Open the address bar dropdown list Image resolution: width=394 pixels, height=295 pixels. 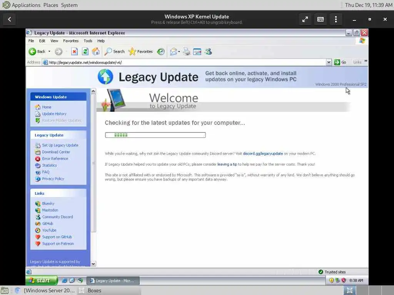(329, 63)
